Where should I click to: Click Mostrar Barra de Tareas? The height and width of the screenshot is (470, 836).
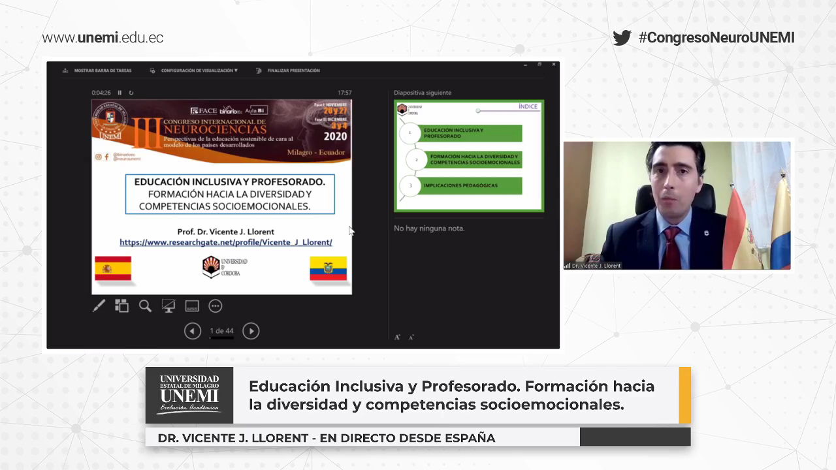tap(97, 70)
